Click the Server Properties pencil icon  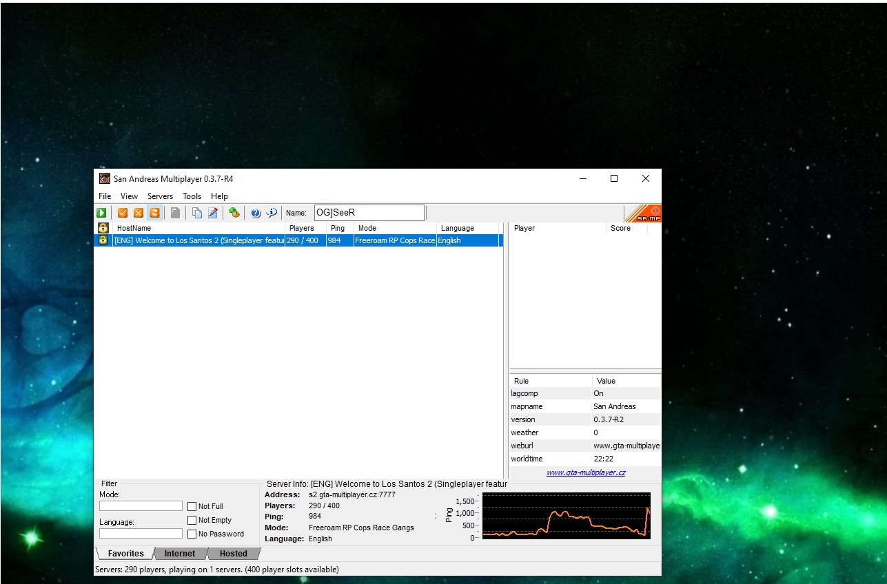click(213, 213)
